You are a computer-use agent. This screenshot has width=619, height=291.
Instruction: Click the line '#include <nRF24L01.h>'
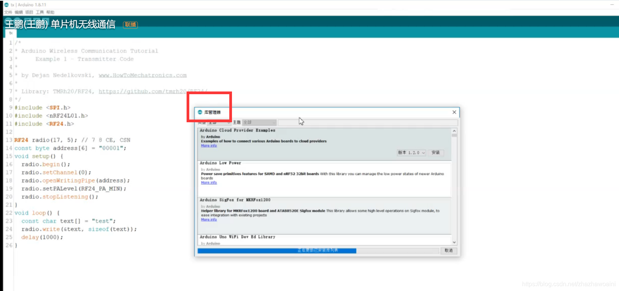pyautogui.click(x=51, y=116)
